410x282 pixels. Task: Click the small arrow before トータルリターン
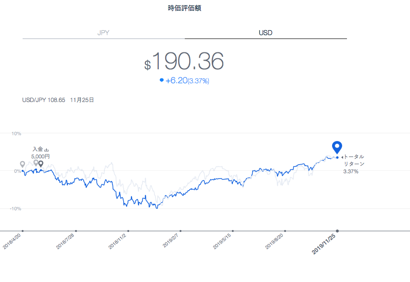pyautogui.click(x=342, y=157)
